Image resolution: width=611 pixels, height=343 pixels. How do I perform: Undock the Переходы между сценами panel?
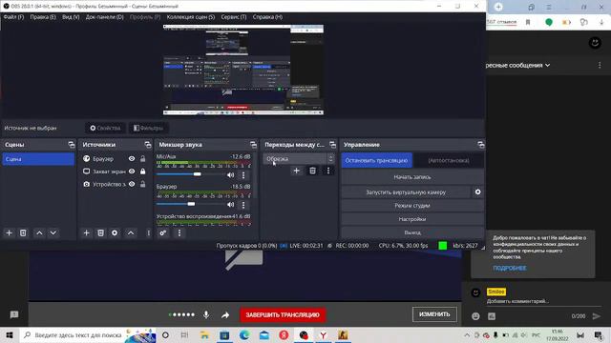(x=332, y=145)
